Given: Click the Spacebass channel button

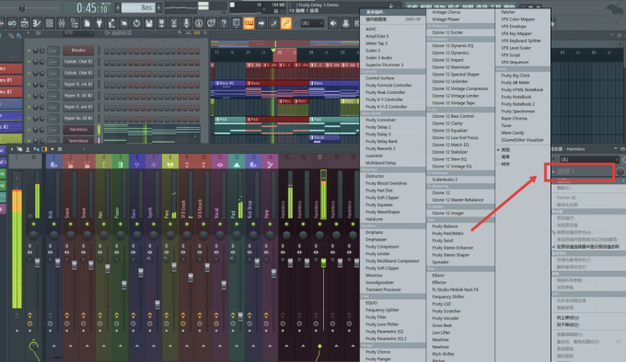Looking at the screenshot, I should [x=78, y=140].
